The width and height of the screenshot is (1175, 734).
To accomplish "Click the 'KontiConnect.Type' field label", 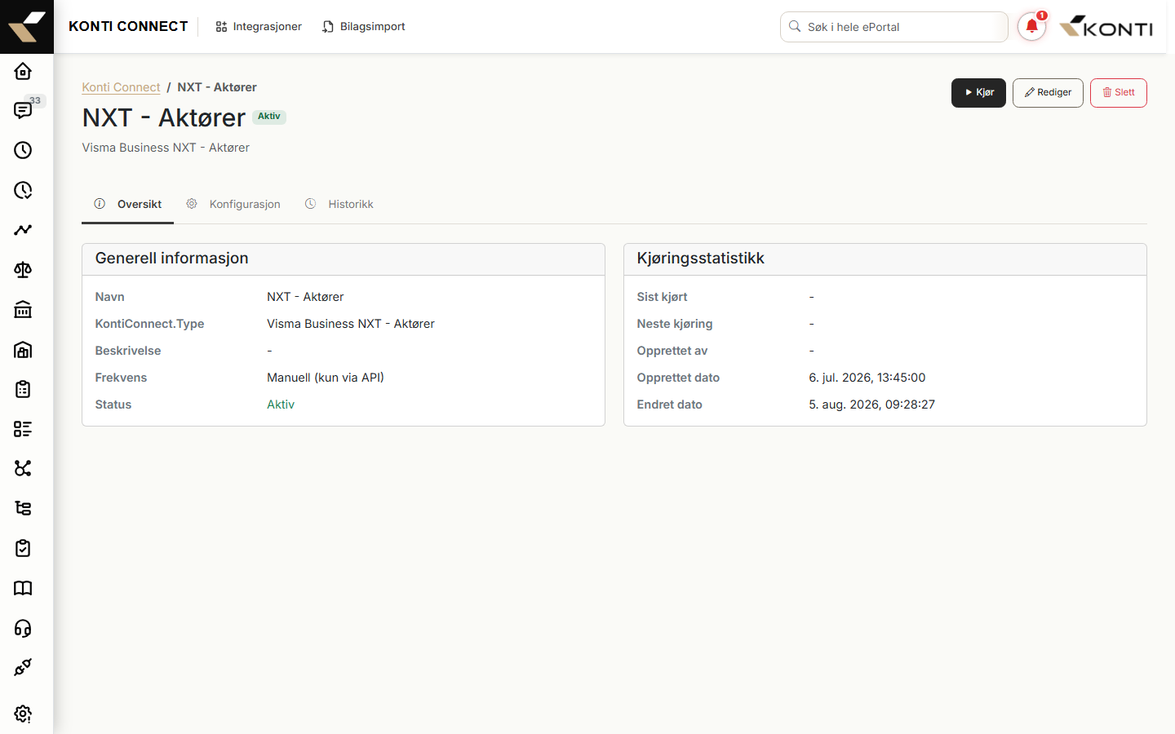I will [x=149, y=324].
